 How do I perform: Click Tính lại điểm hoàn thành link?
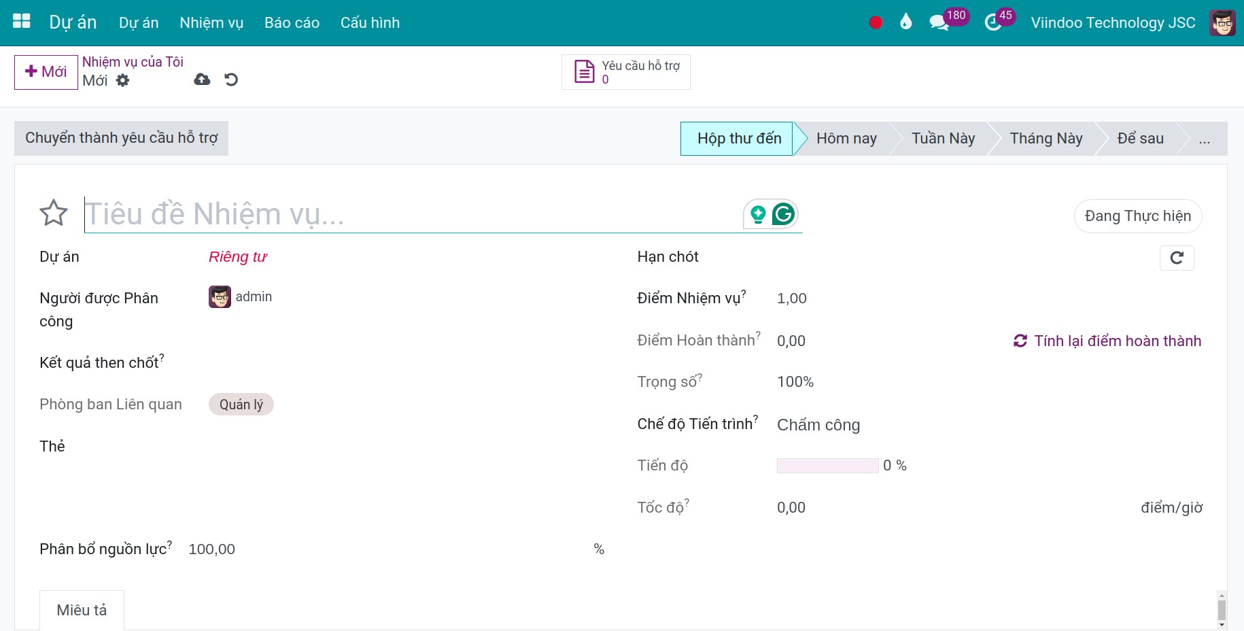tap(1107, 341)
